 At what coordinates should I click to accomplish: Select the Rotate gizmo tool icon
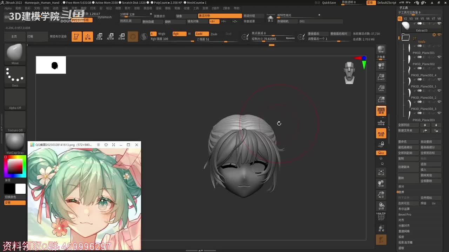pyautogui.click(x=122, y=36)
